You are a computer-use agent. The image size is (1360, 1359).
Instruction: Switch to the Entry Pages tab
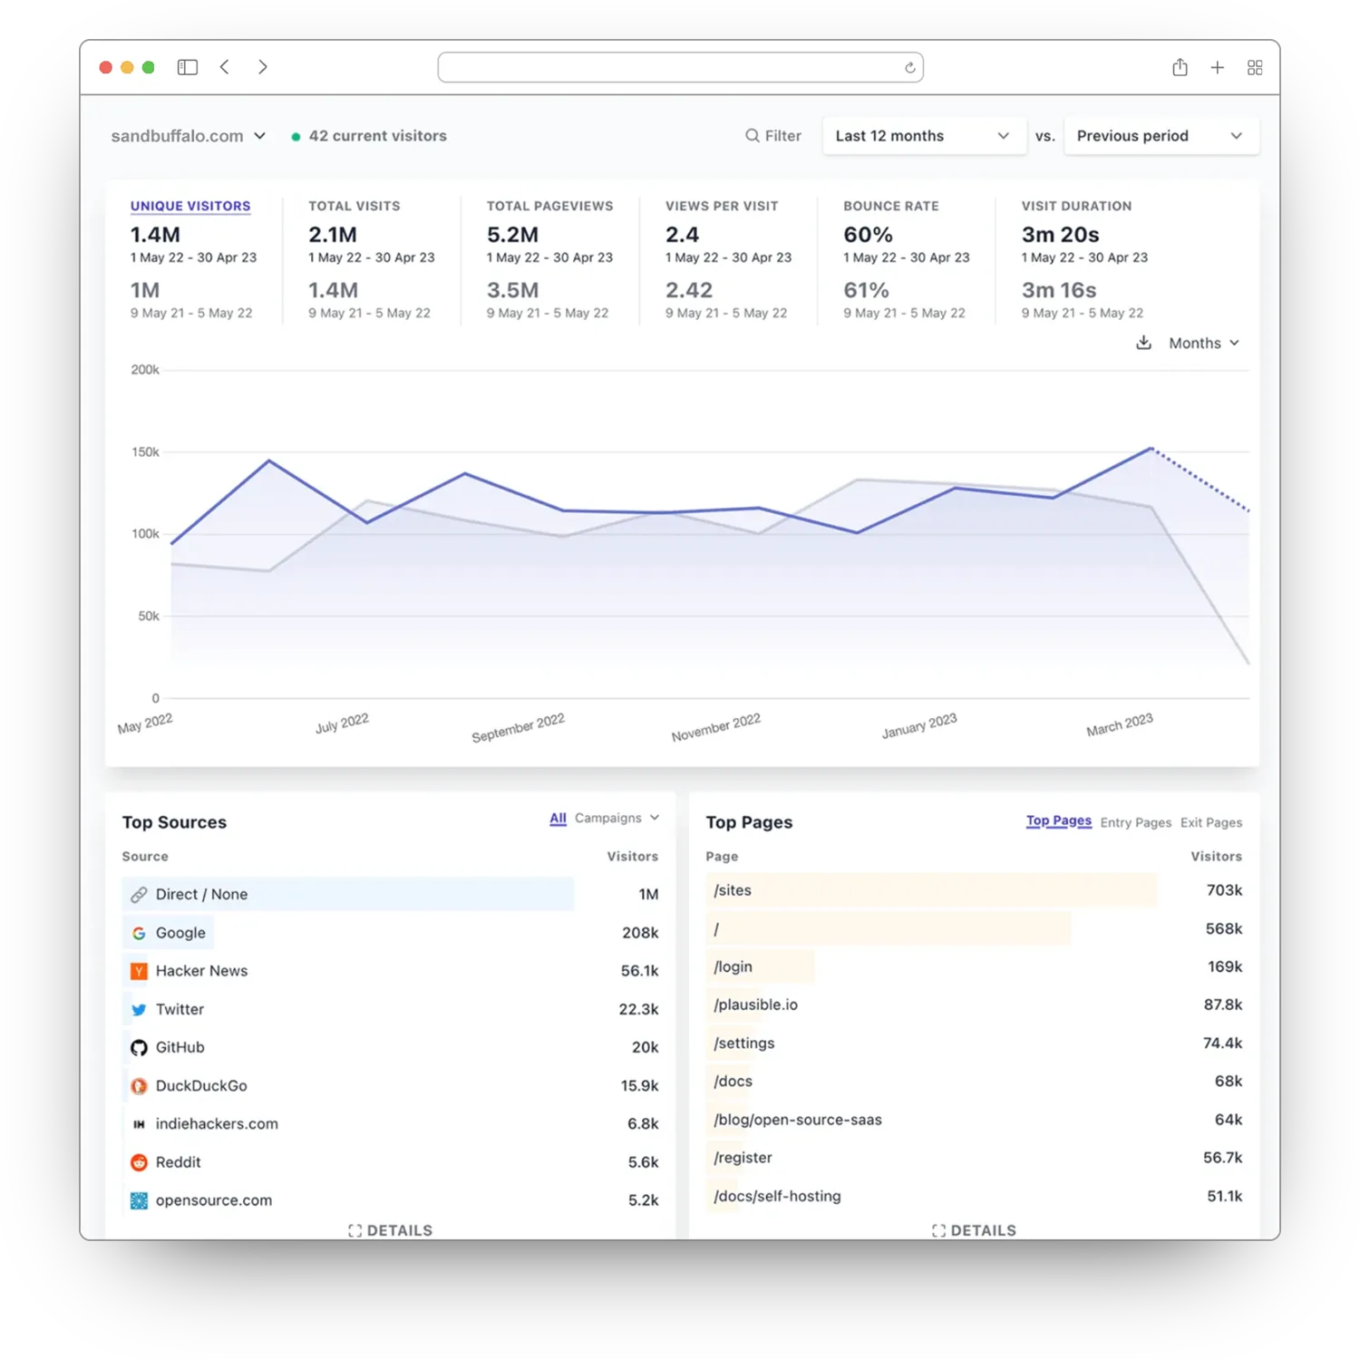[1135, 822]
